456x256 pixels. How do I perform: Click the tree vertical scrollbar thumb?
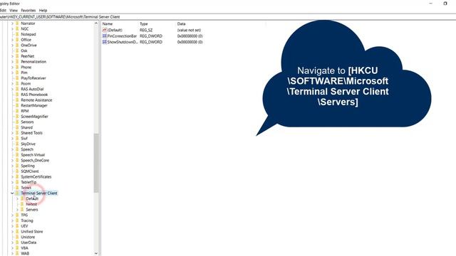96,163
